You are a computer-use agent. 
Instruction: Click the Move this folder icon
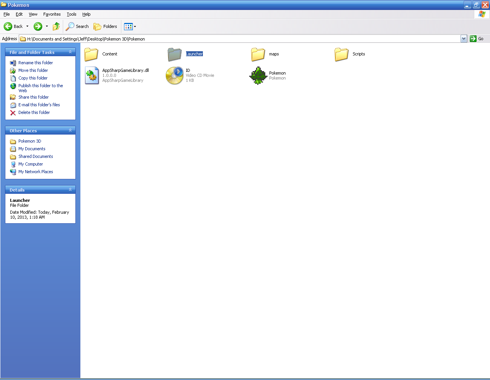click(x=13, y=70)
